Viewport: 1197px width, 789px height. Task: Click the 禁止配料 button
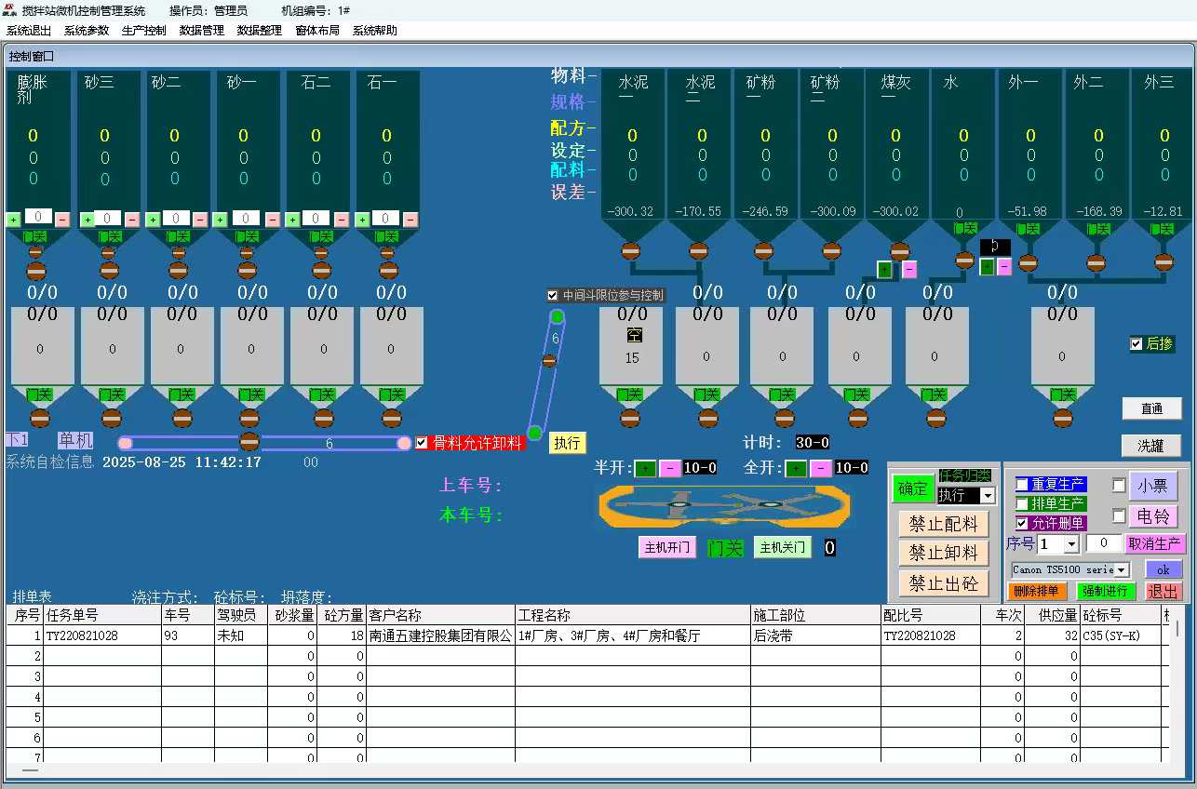943,524
